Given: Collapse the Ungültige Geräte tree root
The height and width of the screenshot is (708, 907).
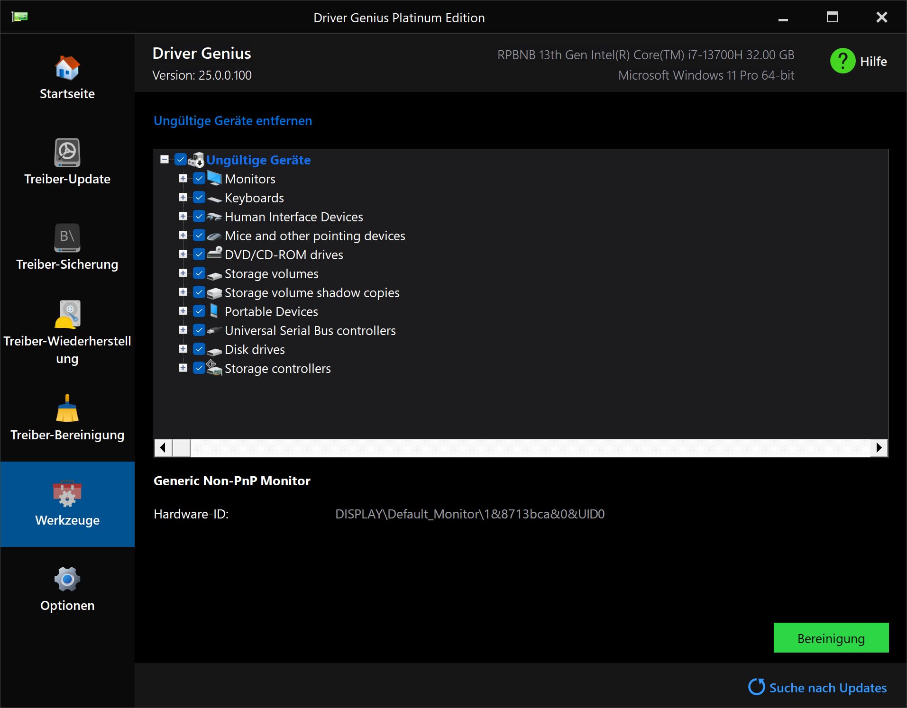Looking at the screenshot, I should (165, 159).
